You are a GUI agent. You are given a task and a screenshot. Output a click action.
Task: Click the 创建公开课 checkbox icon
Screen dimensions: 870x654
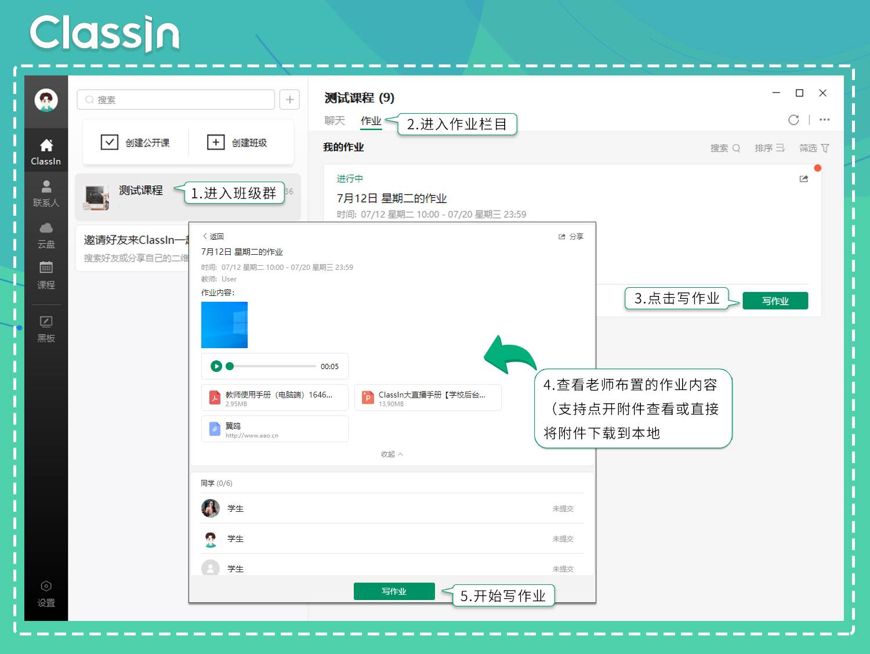point(110,142)
